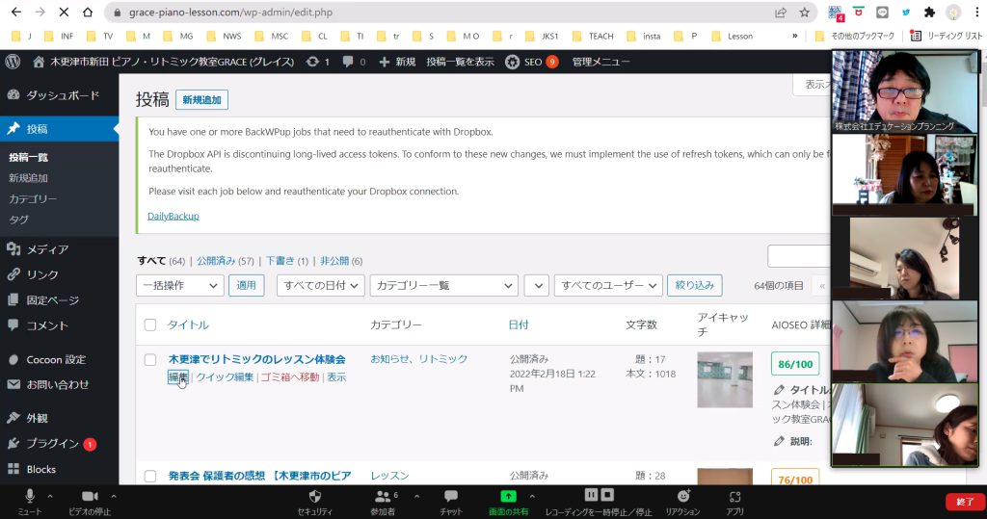Open the カテゴリー一覧 category dropdown
Viewport: 987px width, 519px height.
click(x=444, y=285)
